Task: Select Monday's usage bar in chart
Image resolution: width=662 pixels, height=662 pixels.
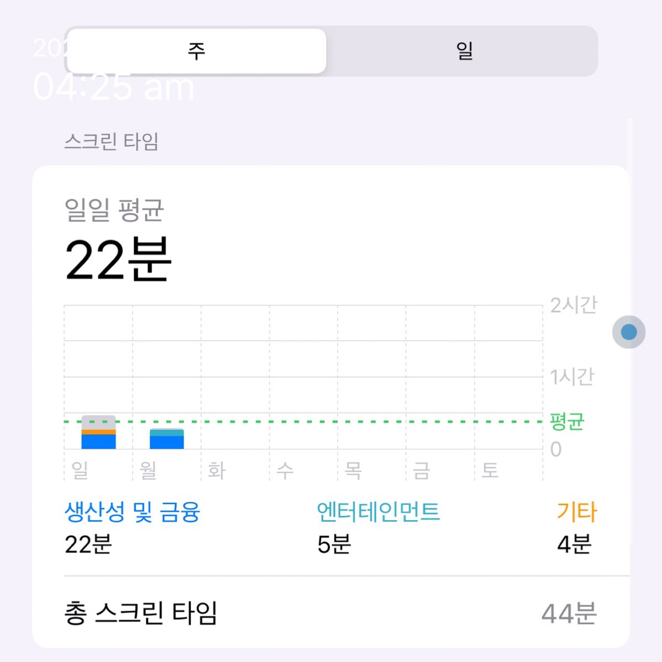Action: tap(167, 439)
